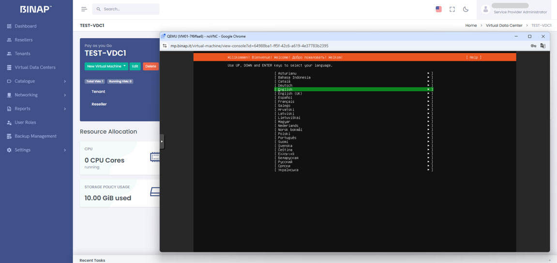Click the Home breadcrumb link

click(470, 26)
